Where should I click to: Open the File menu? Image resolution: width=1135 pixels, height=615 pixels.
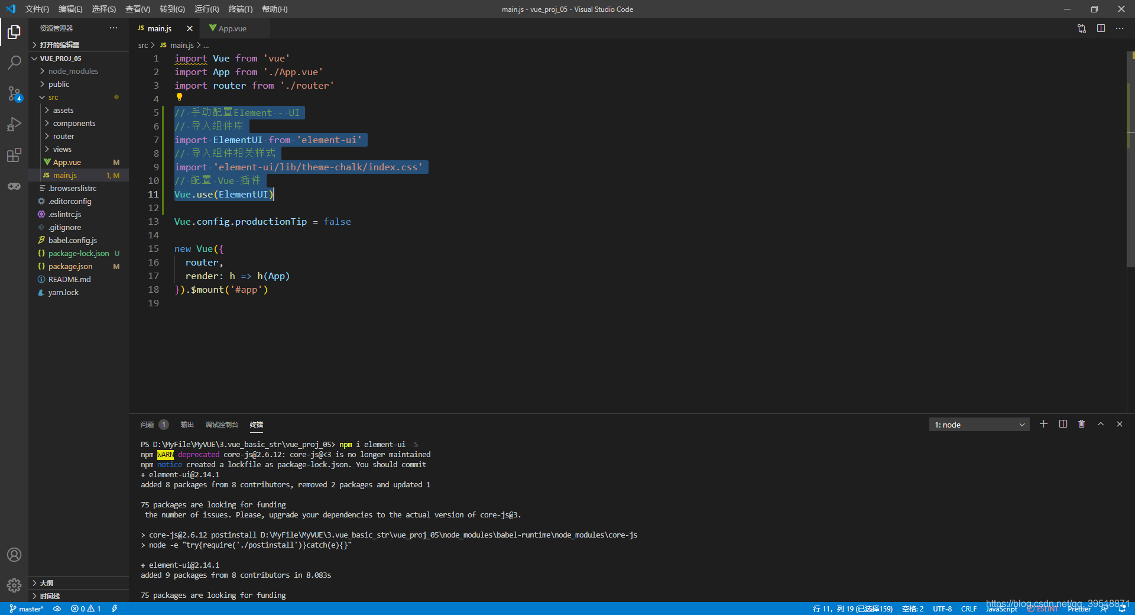pyautogui.click(x=37, y=9)
